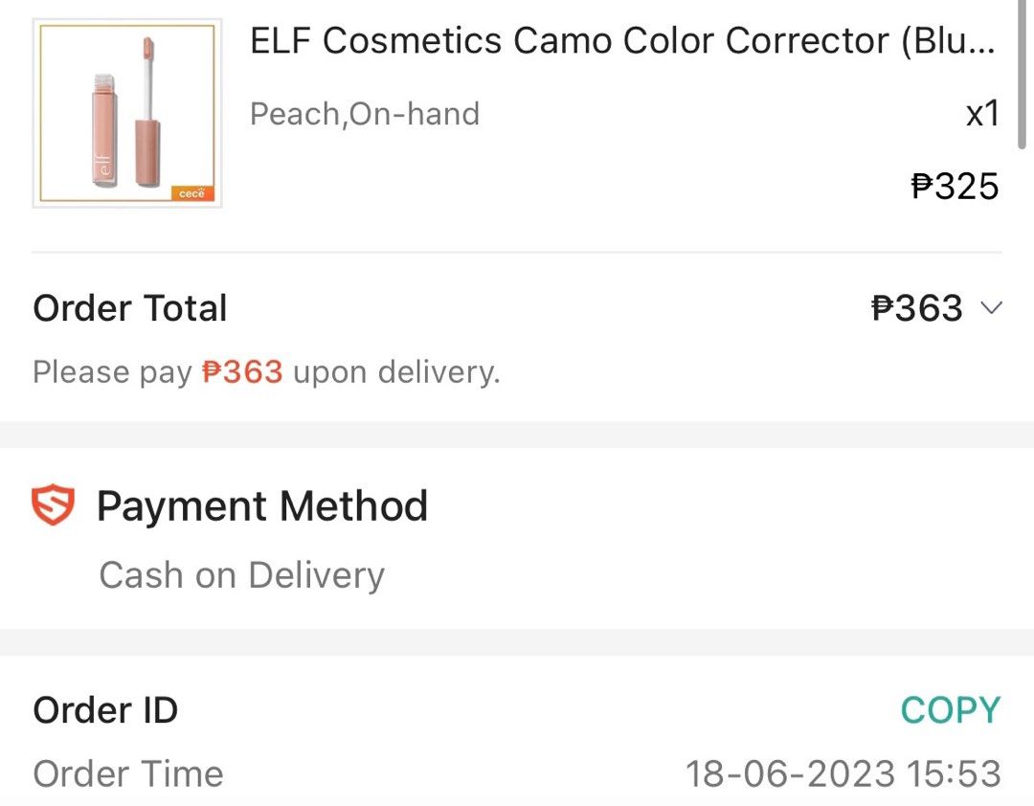Click the Shopee payment protection shield icon
Viewport: 1034px width, 806px height.
[x=55, y=505]
